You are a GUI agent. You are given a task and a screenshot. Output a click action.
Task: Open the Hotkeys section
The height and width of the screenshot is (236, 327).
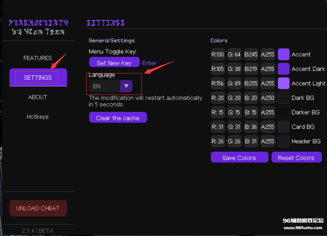tap(38, 117)
